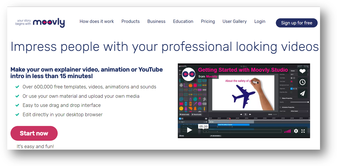This screenshot has height=166, width=337.
Task: Click the 'Impress people with your professional looking videos' headline
Action: click(164, 47)
